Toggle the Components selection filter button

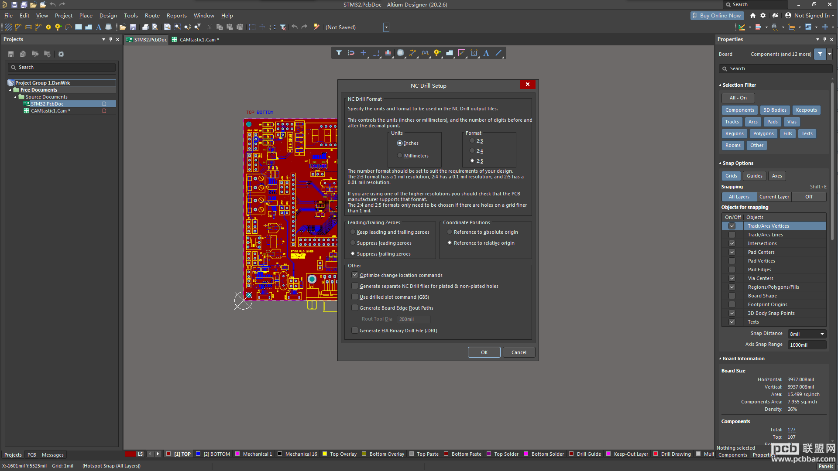coord(739,110)
